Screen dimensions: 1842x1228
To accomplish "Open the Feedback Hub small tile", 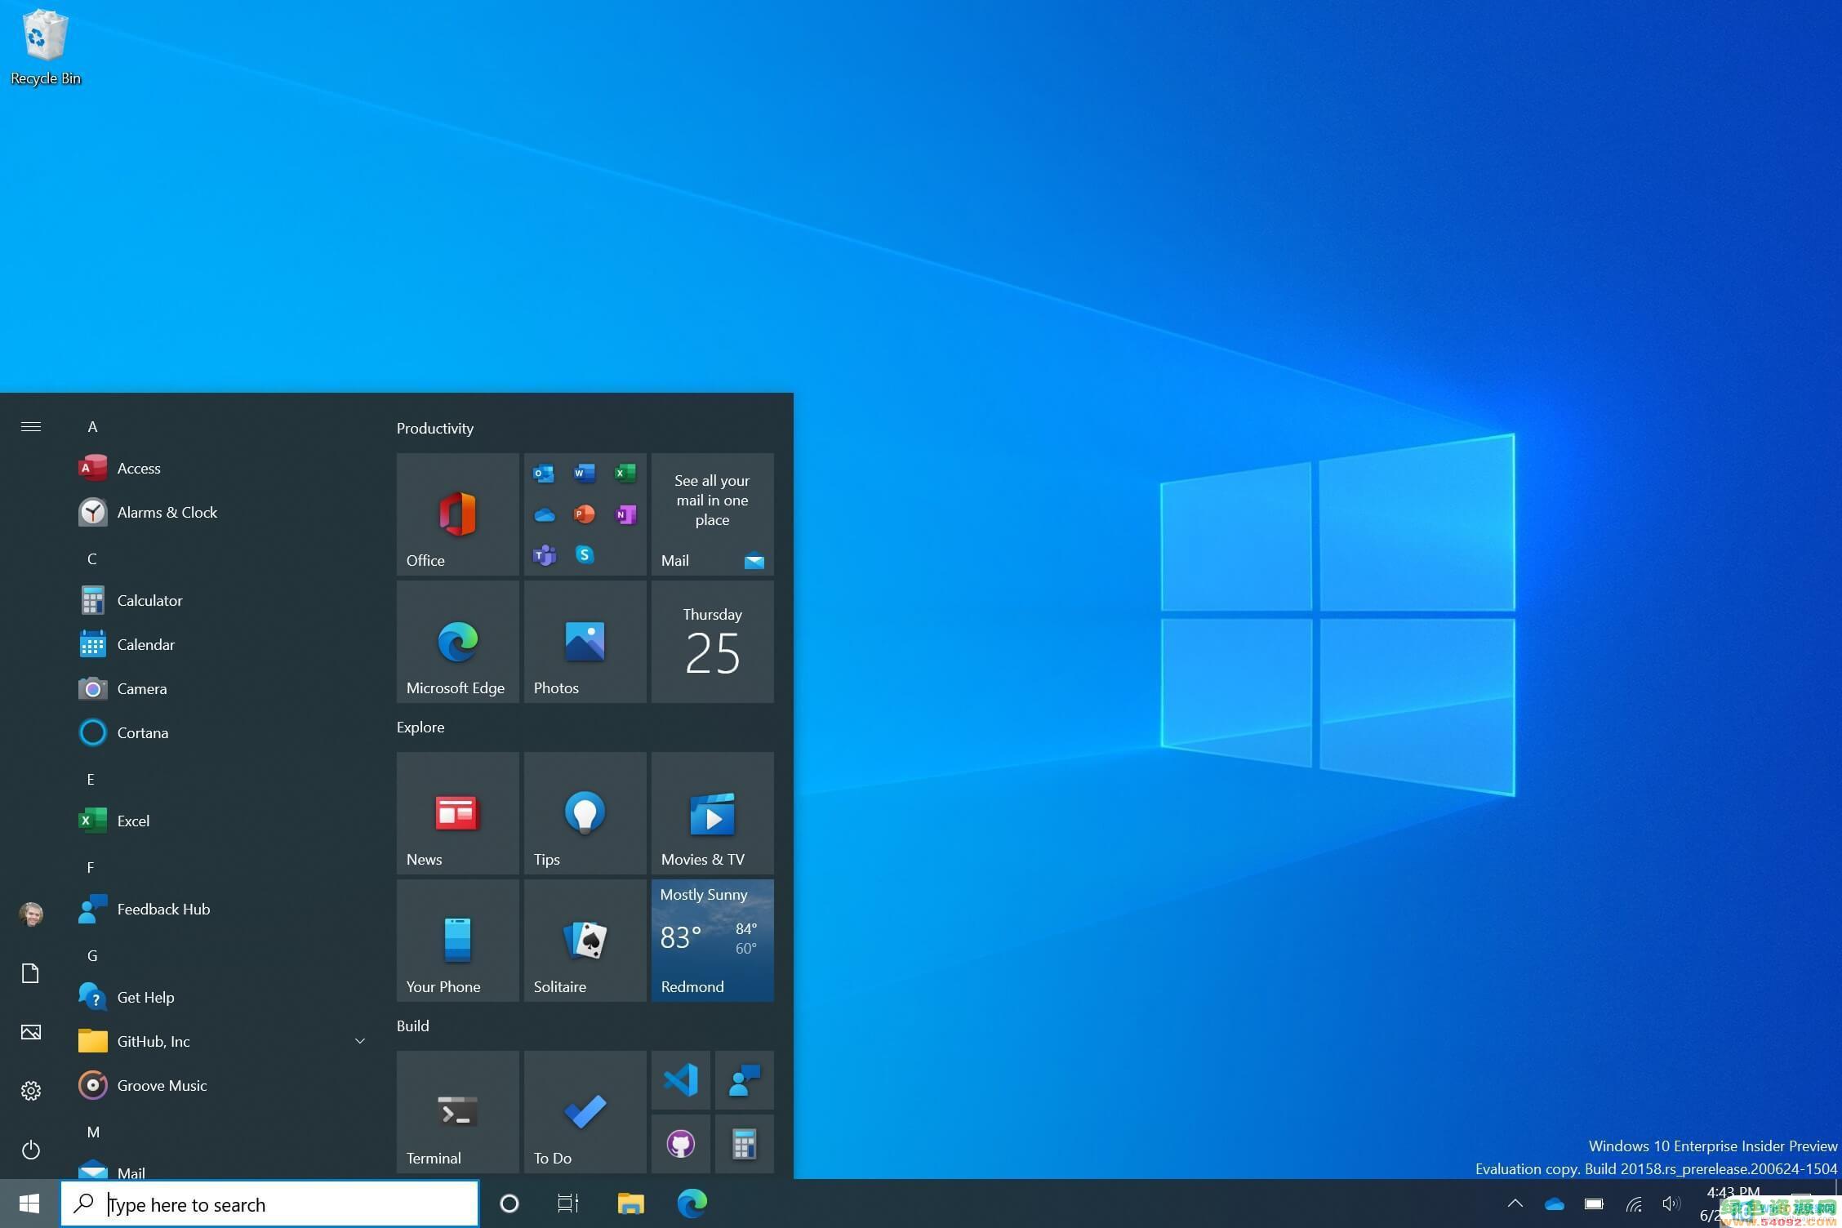I will click(744, 1080).
